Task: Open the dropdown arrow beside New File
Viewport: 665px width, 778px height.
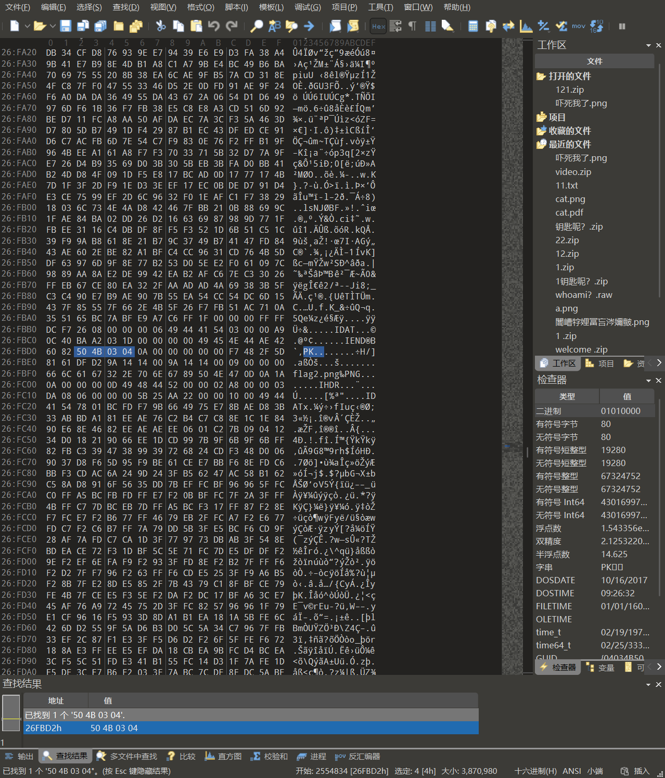Action: (27, 26)
